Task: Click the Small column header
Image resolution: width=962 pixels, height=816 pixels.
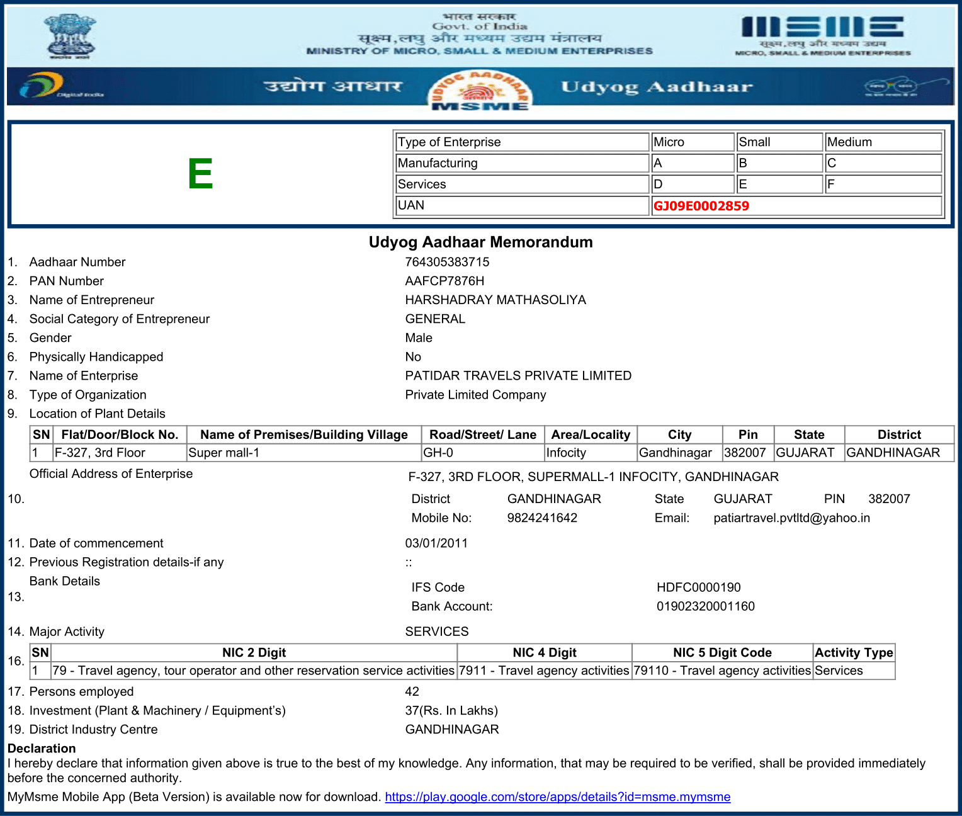Action: click(x=779, y=142)
